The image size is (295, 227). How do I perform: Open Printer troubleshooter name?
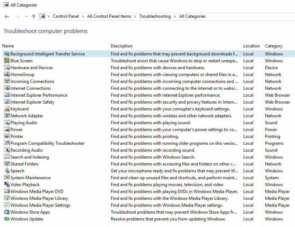[17, 136]
